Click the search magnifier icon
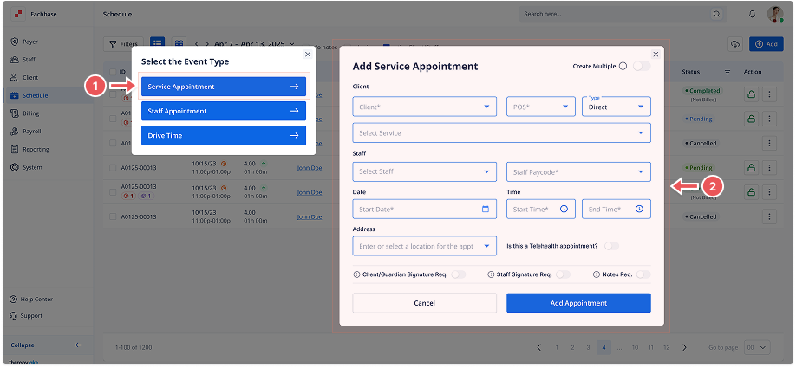 pyautogui.click(x=717, y=14)
